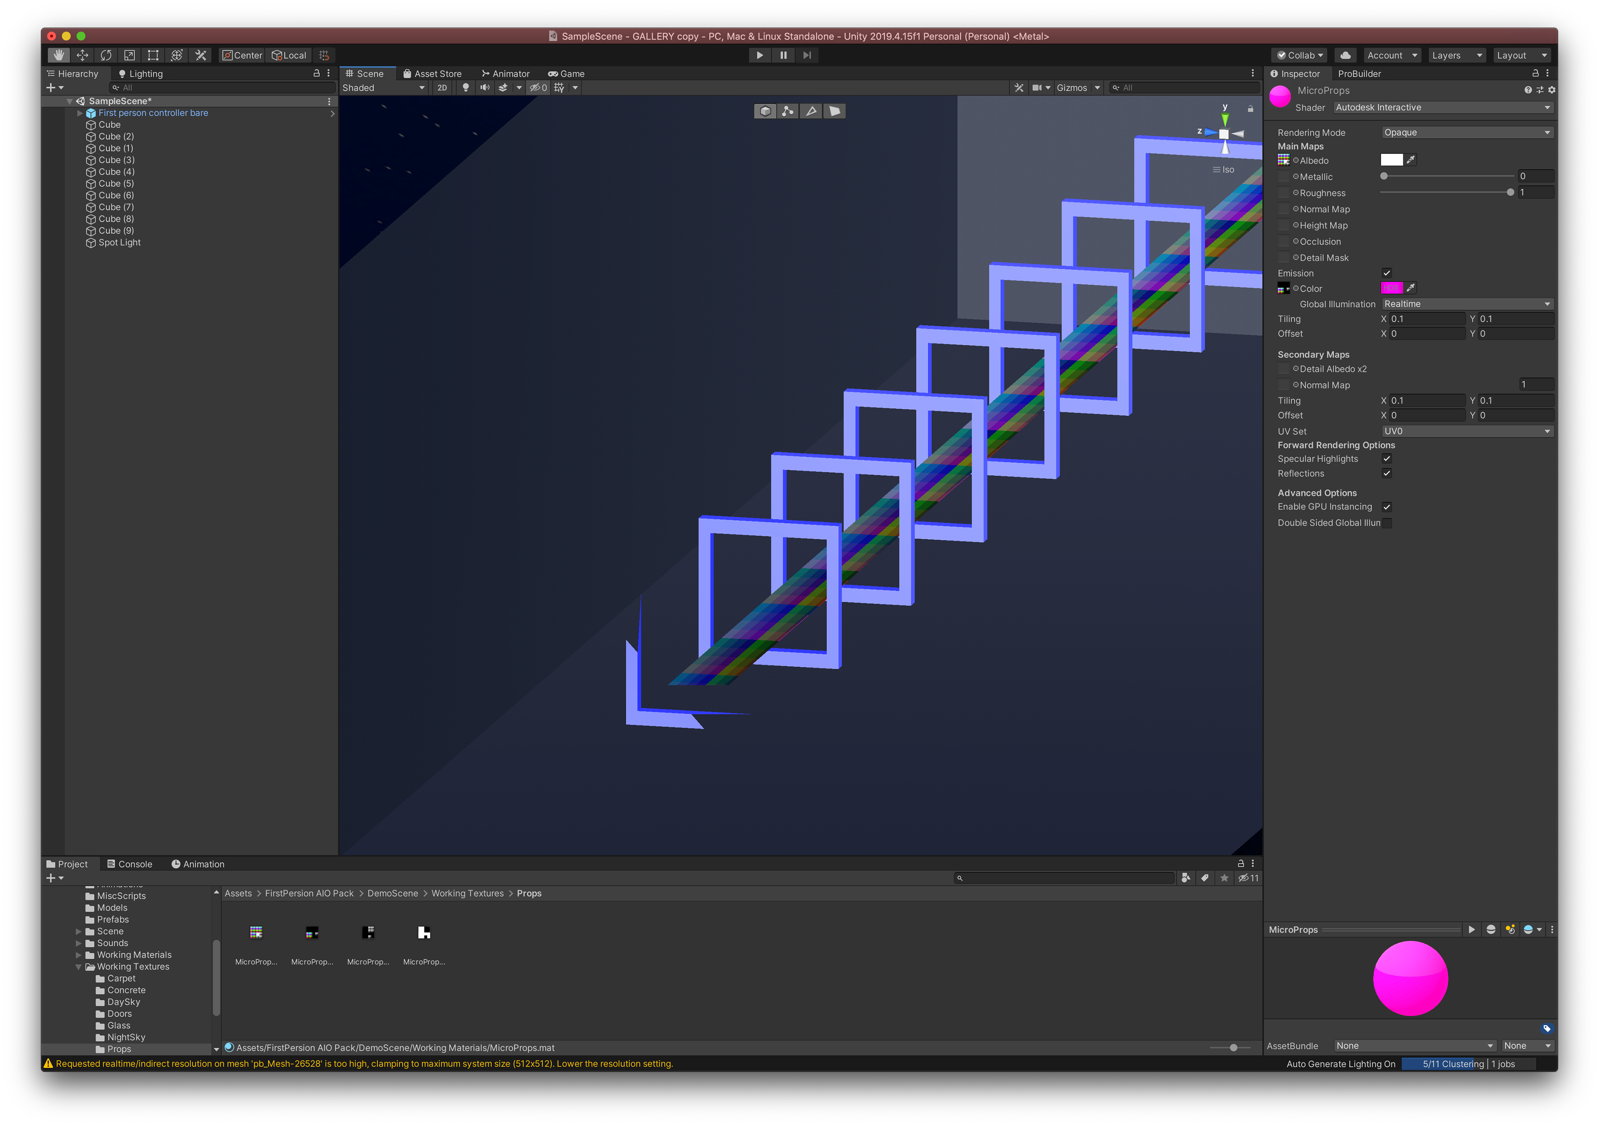Toggle the Emission checkbox
The image size is (1599, 1126).
tap(1387, 273)
